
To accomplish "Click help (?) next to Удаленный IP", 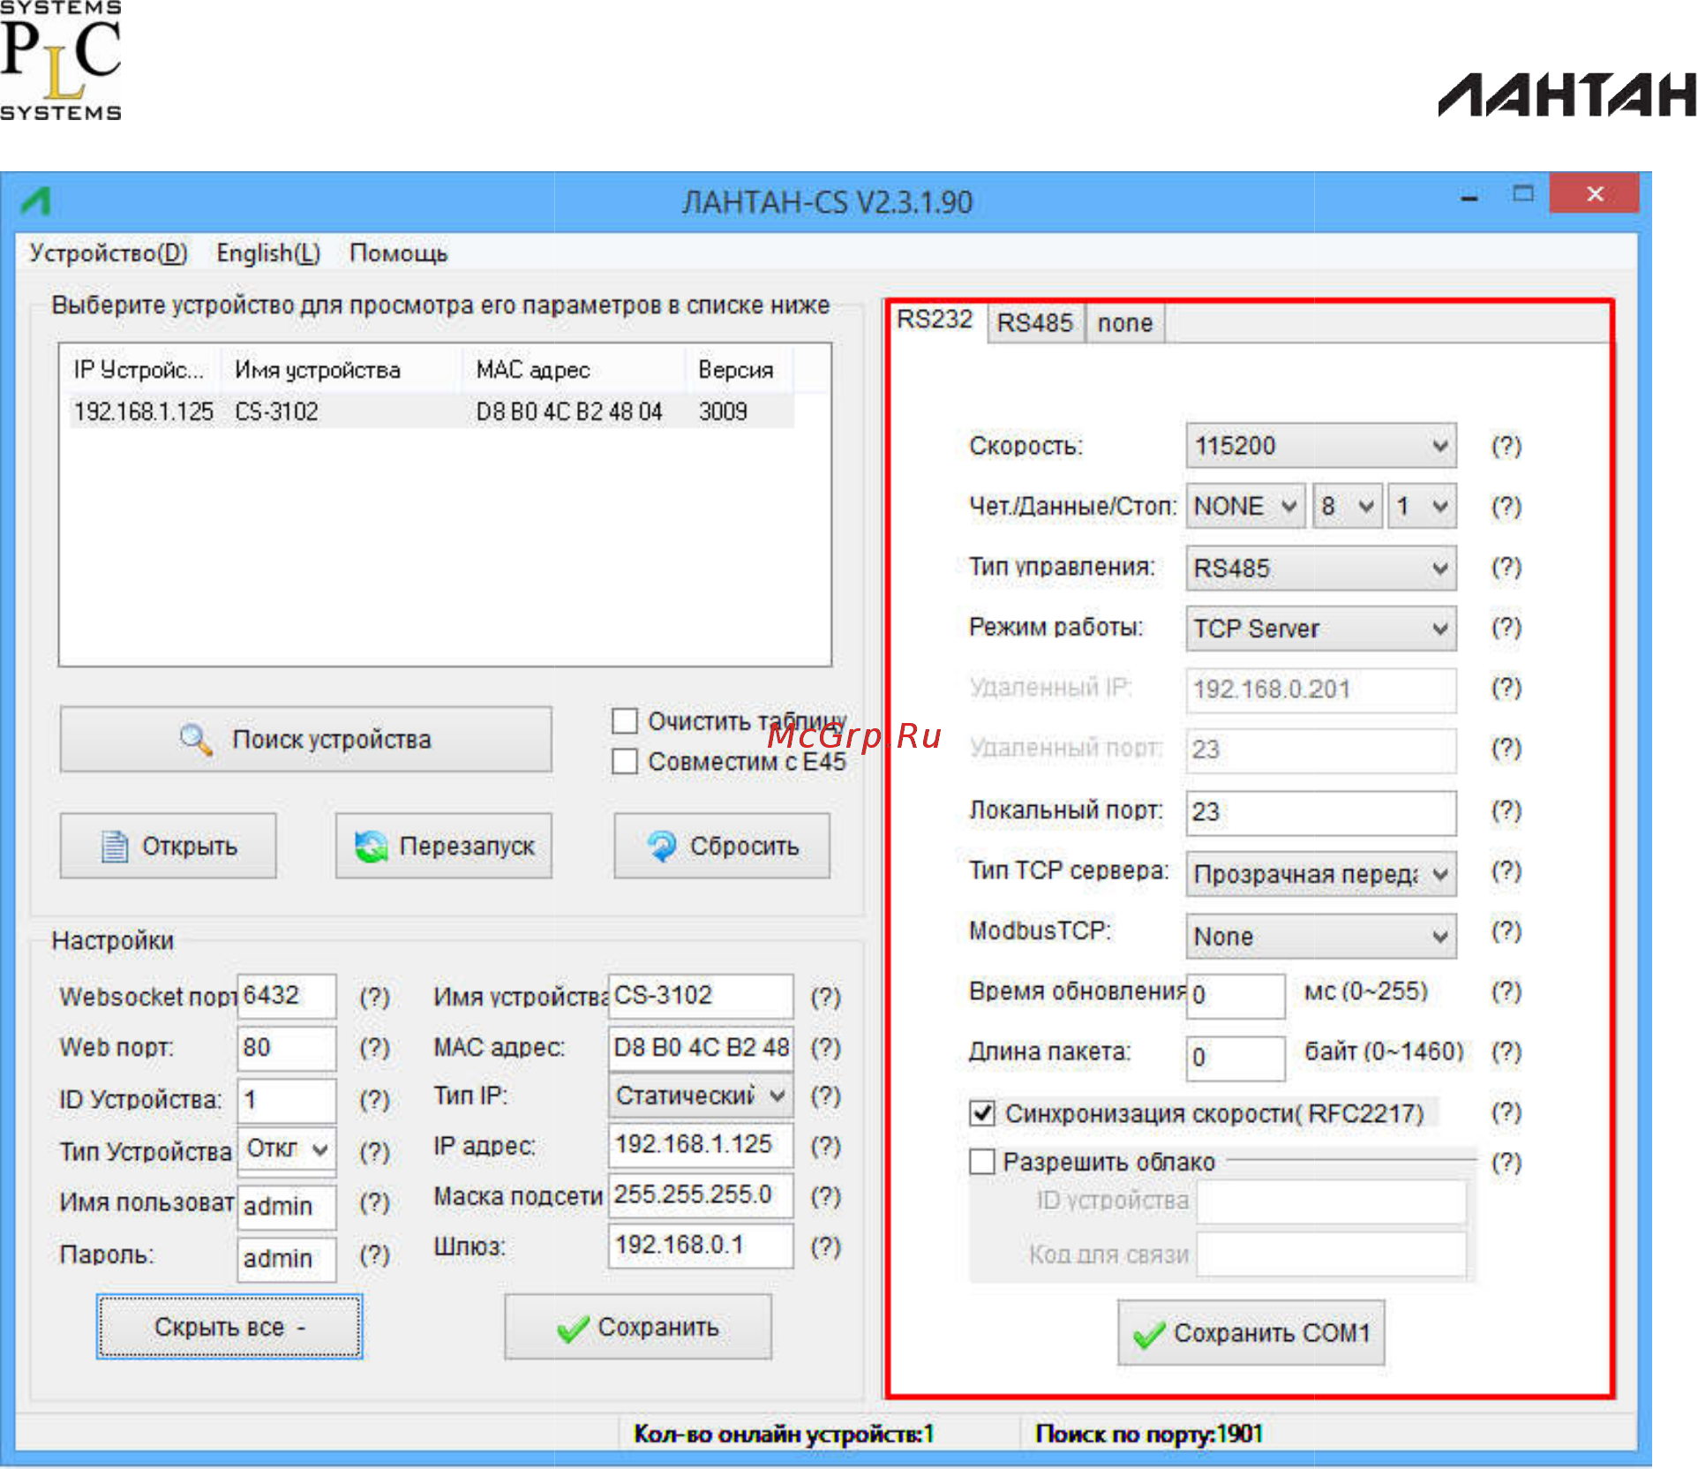I will (1506, 687).
